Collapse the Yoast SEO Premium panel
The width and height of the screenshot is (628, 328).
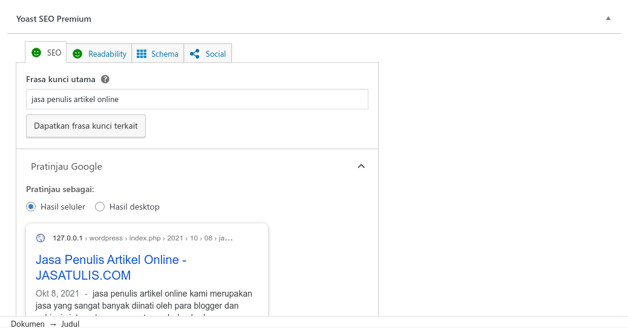(x=608, y=18)
